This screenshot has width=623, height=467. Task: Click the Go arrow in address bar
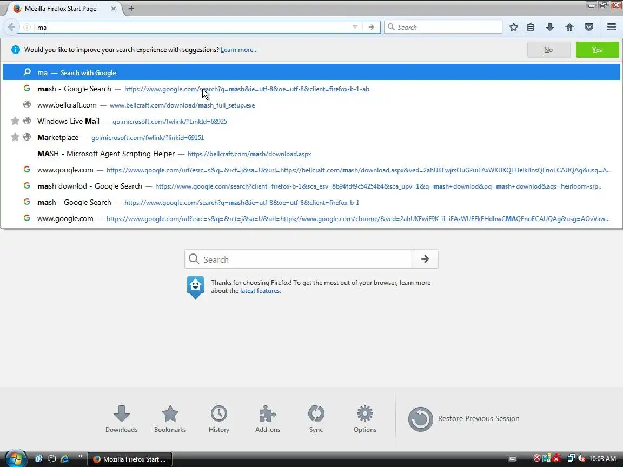[372, 27]
